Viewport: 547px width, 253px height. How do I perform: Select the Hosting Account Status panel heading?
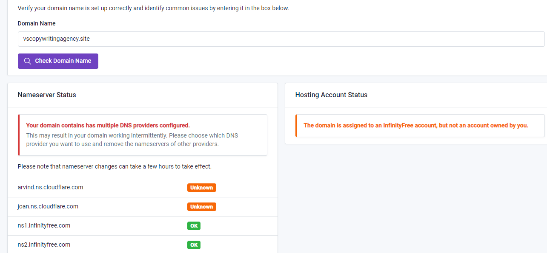(331, 95)
